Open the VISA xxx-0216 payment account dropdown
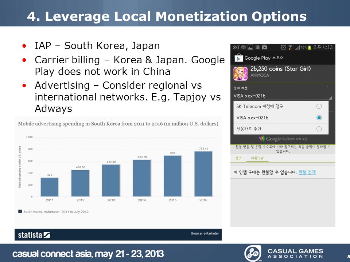The height and width of the screenshot is (262, 350). coord(283,96)
